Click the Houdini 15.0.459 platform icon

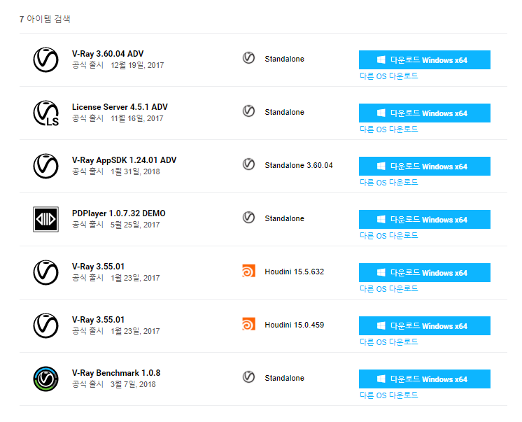tap(248, 325)
